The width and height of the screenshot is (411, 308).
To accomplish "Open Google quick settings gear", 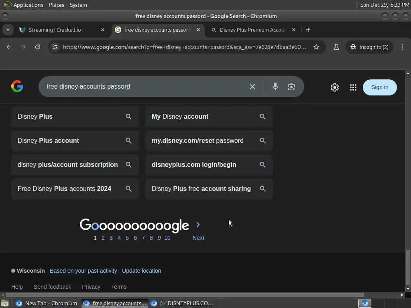I will [x=334, y=87].
